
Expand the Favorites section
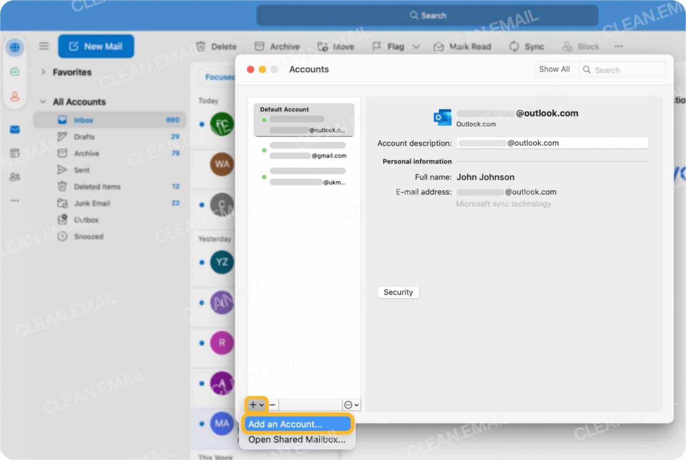point(43,72)
